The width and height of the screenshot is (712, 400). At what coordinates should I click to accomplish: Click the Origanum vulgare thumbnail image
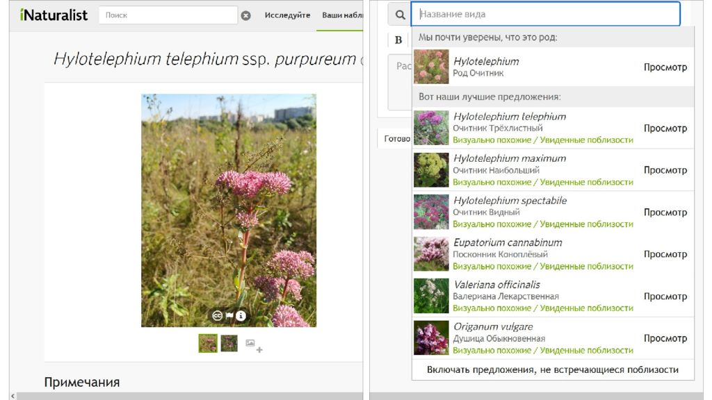[x=431, y=338]
